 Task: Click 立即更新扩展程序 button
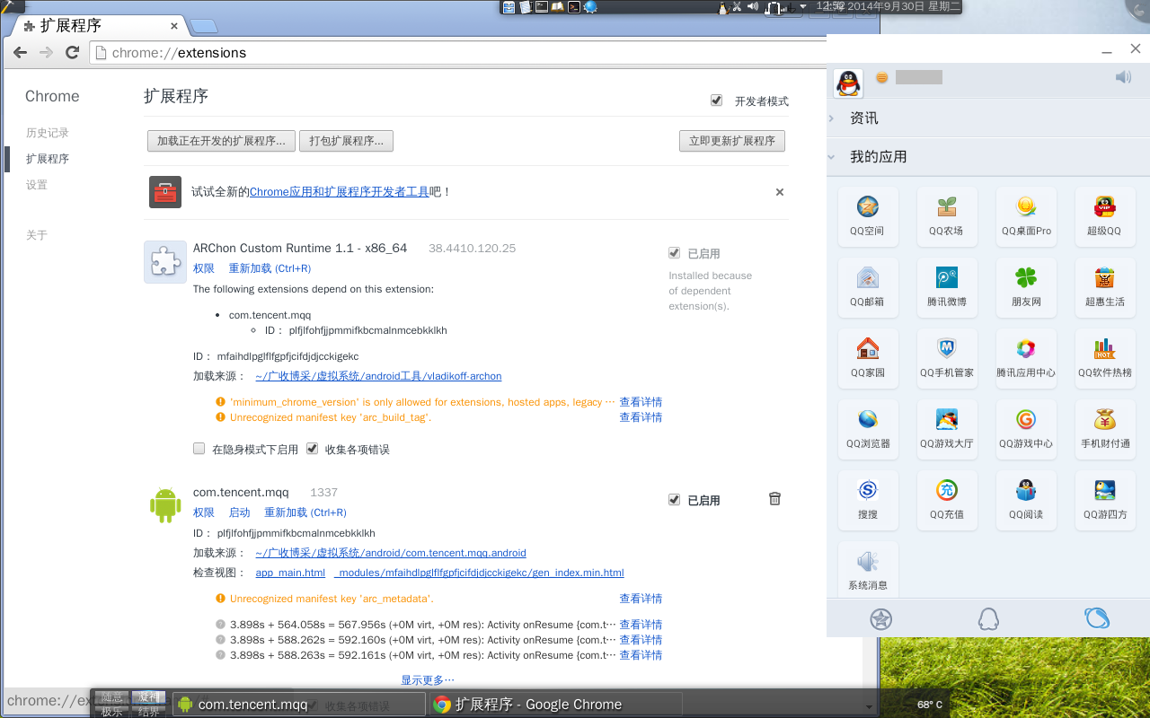tap(732, 141)
